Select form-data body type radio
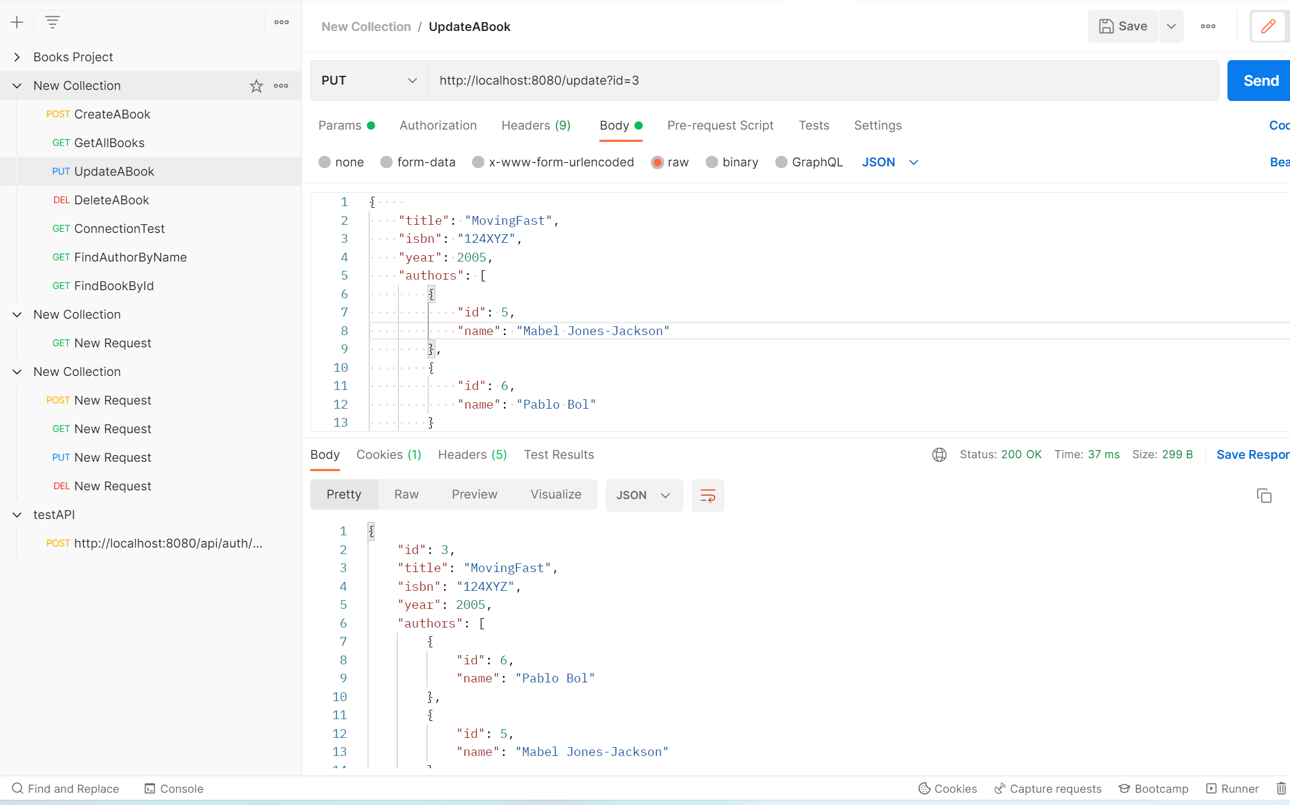Image resolution: width=1290 pixels, height=805 pixels. (386, 162)
